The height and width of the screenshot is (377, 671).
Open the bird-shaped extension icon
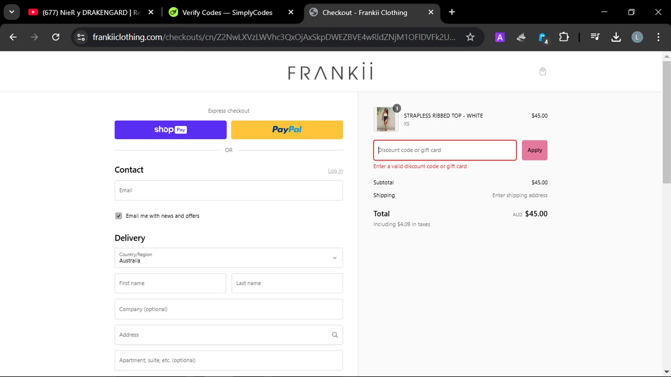[521, 38]
